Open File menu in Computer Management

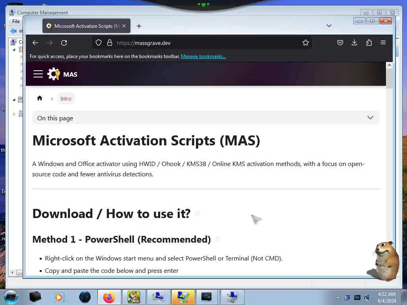(16, 21)
